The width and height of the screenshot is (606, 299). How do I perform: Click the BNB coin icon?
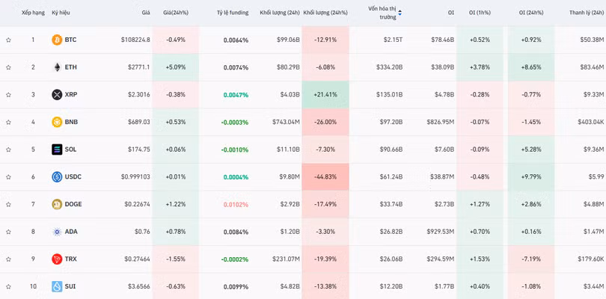pyautogui.click(x=57, y=122)
